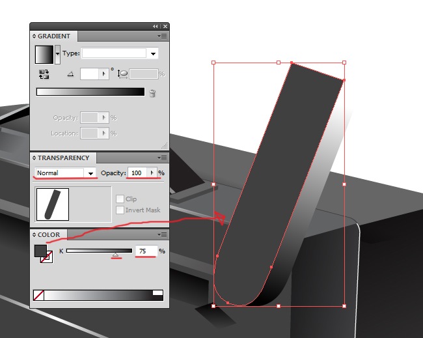The height and width of the screenshot is (338, 423).
Task: Click the gradient angle input field
Action: [90, 74]
